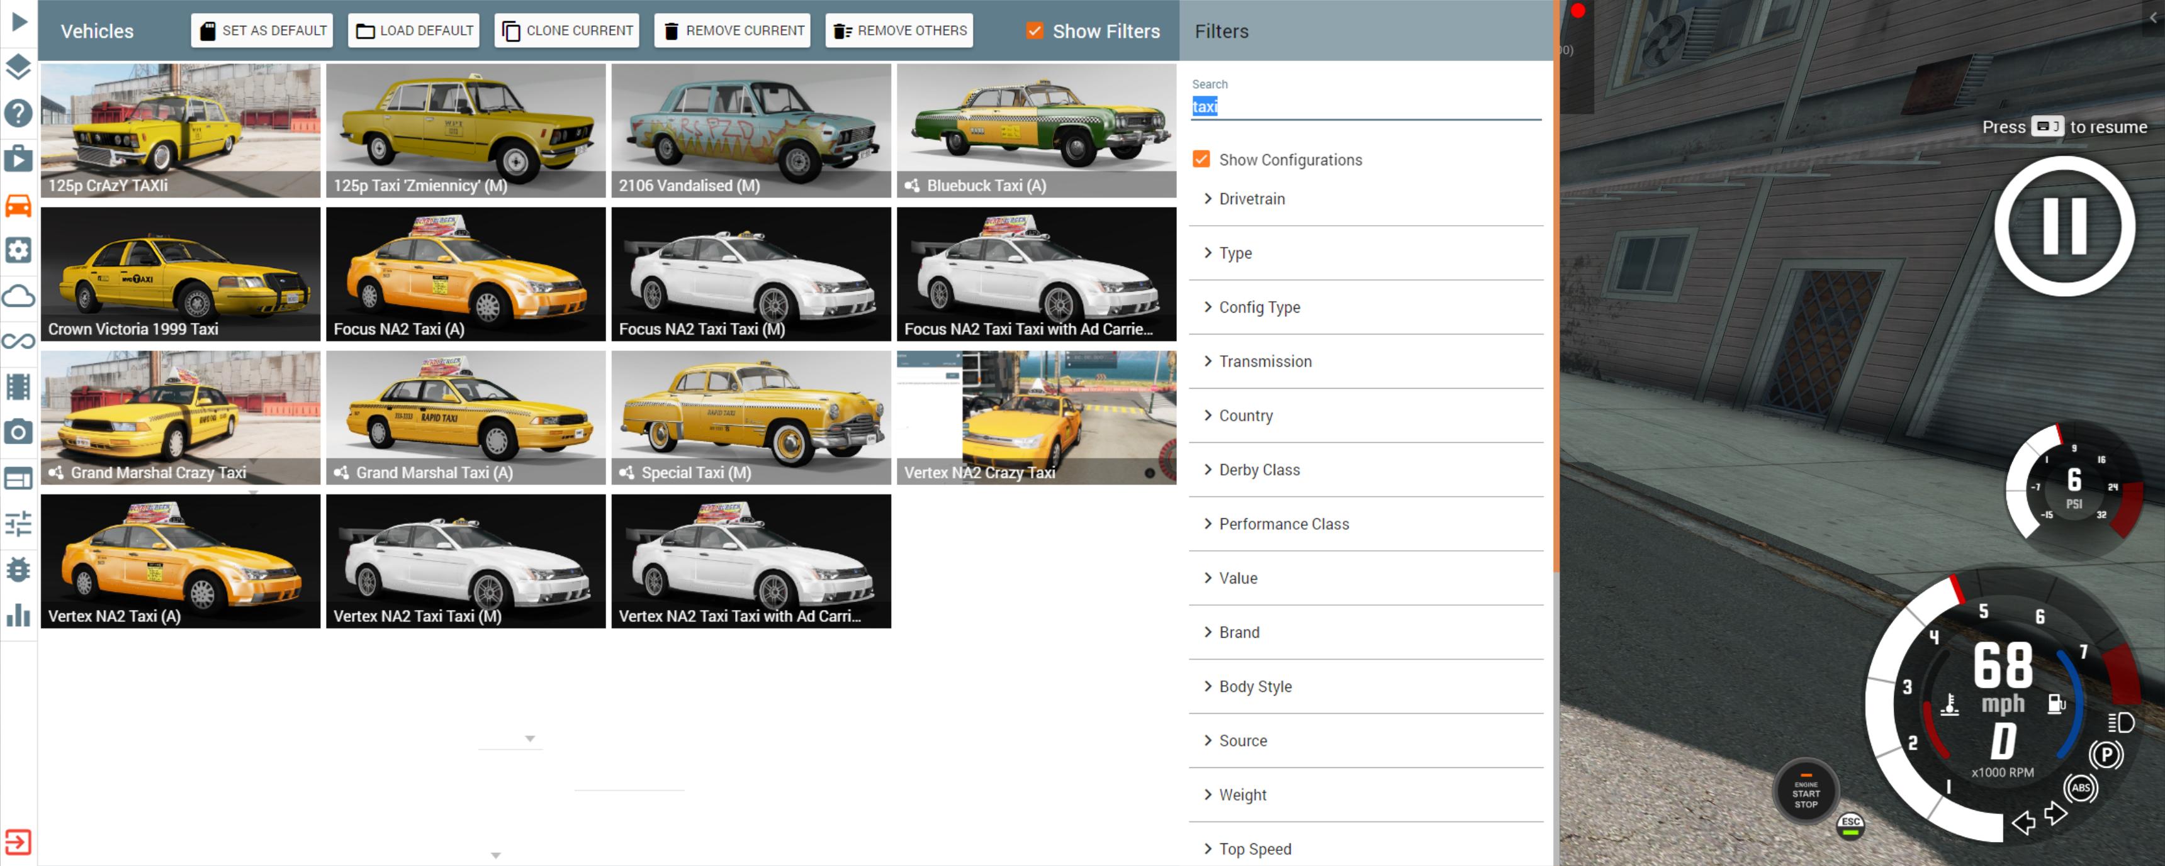Open the help question mark icon

click(x=18, y=113)
